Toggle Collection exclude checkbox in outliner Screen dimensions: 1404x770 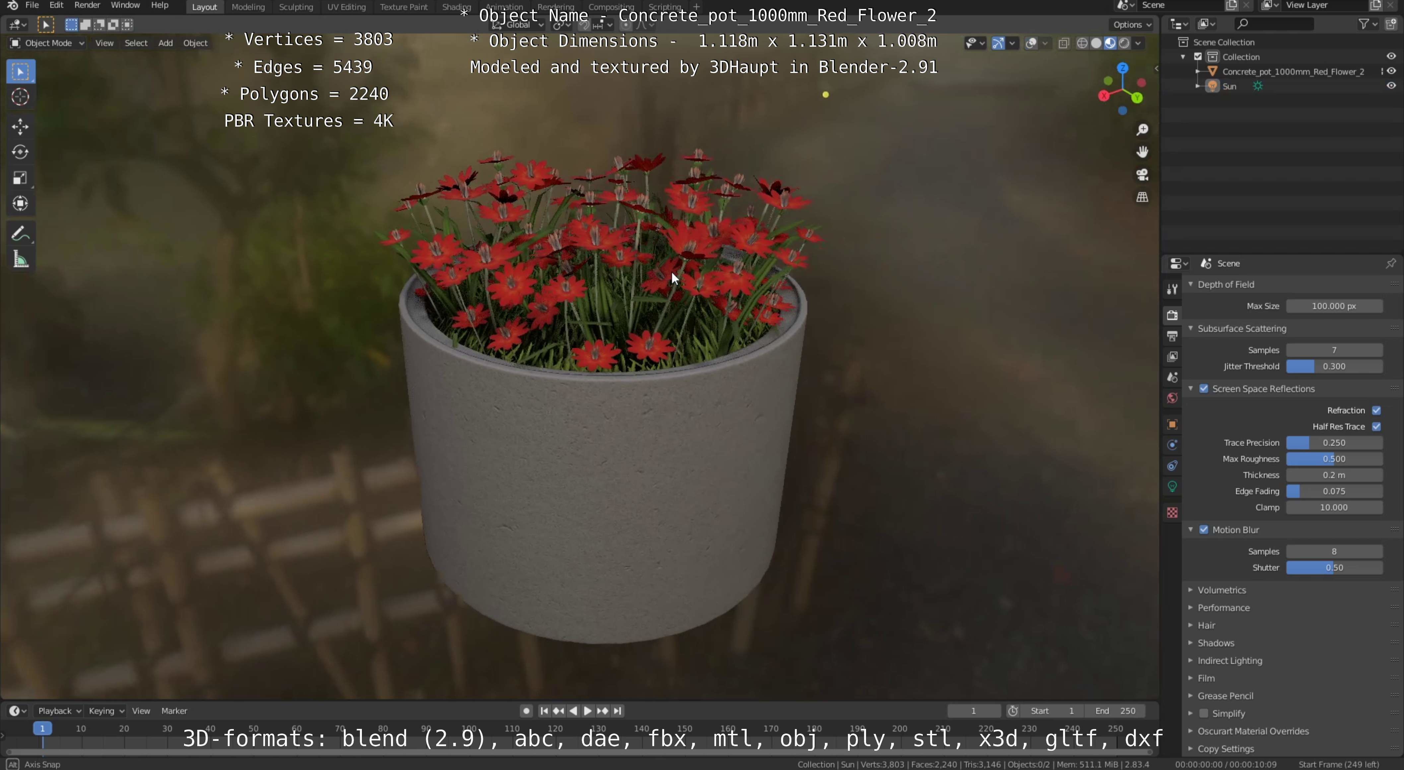coord(1198,57)
